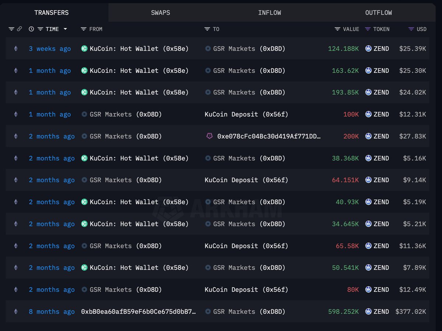This screenshot has height=331, width=442.
Task: Open the TO column filter
Action: pyautogui.click(x=207, y=29)
